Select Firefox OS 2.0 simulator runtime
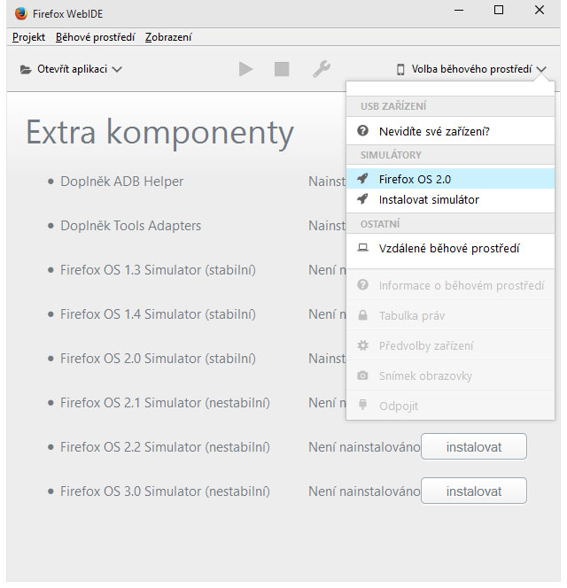 [415, 179]
